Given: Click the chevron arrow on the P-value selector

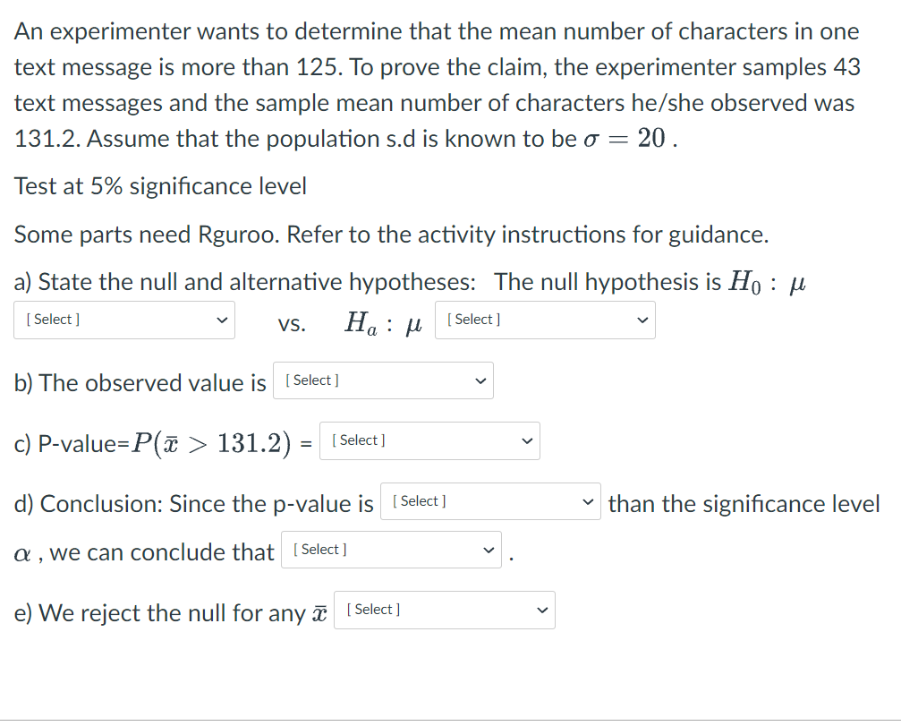Looking at the screenshot, I should point(527,440).
